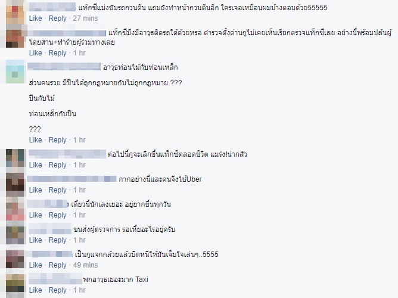
Task: Reply to the comment mentioning Uber
Action: [x=57, y=190]
